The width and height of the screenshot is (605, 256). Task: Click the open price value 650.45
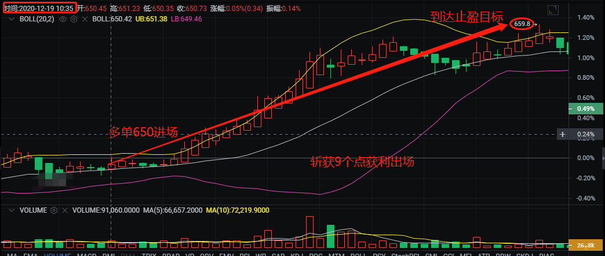coord(97,8)
